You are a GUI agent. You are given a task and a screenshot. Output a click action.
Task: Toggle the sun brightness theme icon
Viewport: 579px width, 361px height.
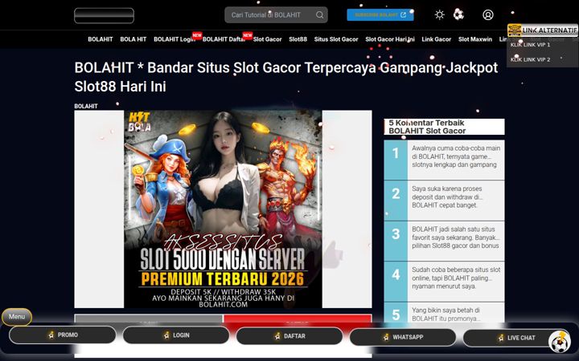click(x=439, y=14)
